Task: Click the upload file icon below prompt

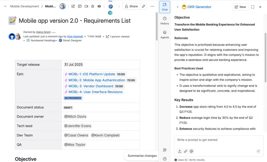Action: tap(180, 151)
